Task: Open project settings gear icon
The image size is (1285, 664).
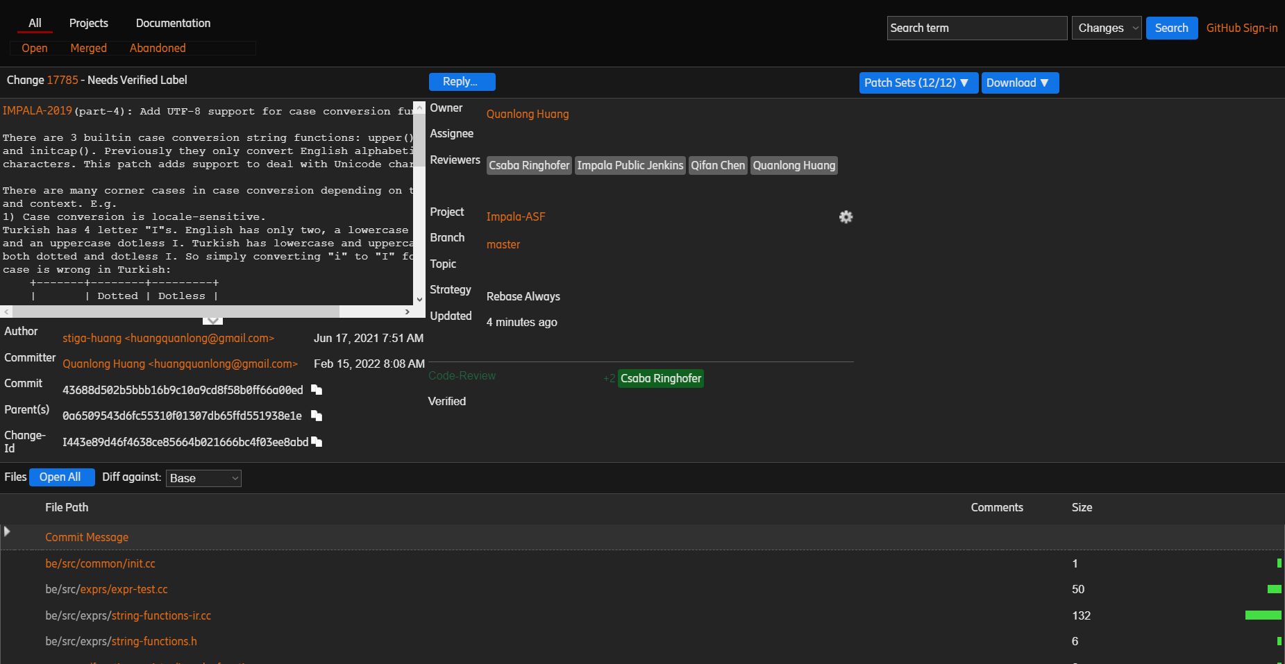Action: (x=846, y=217)
